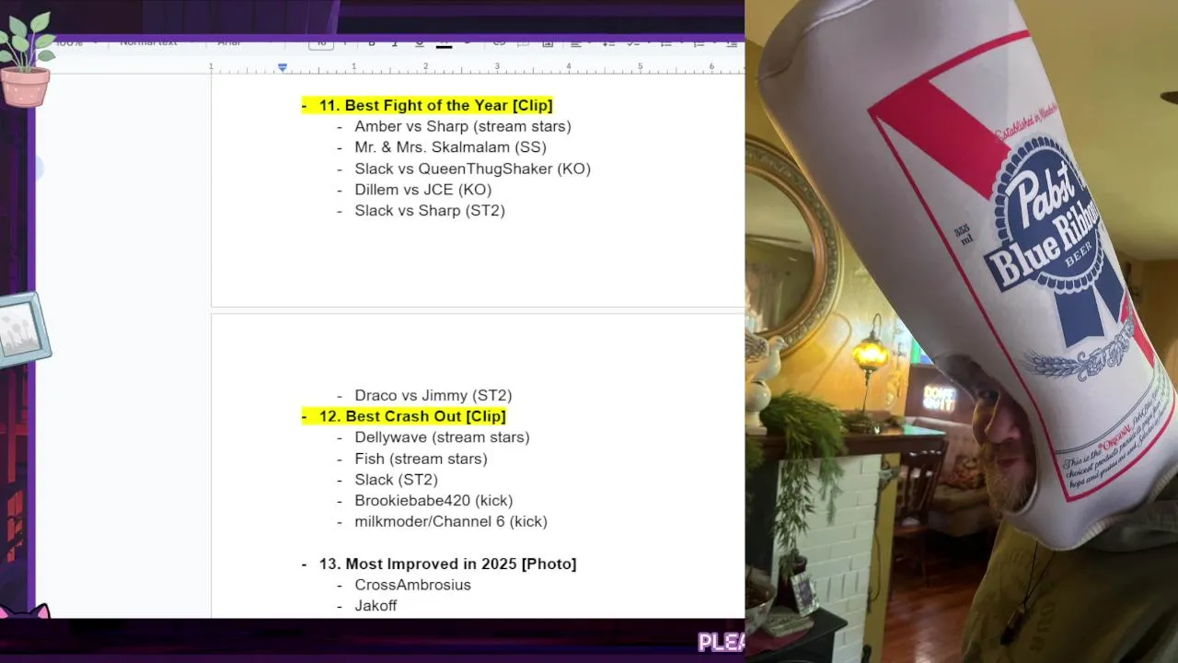1178x663 pixels.
Task: Click the line Draco vs Jimmy (ST2)
Action: tap(433, 396)
